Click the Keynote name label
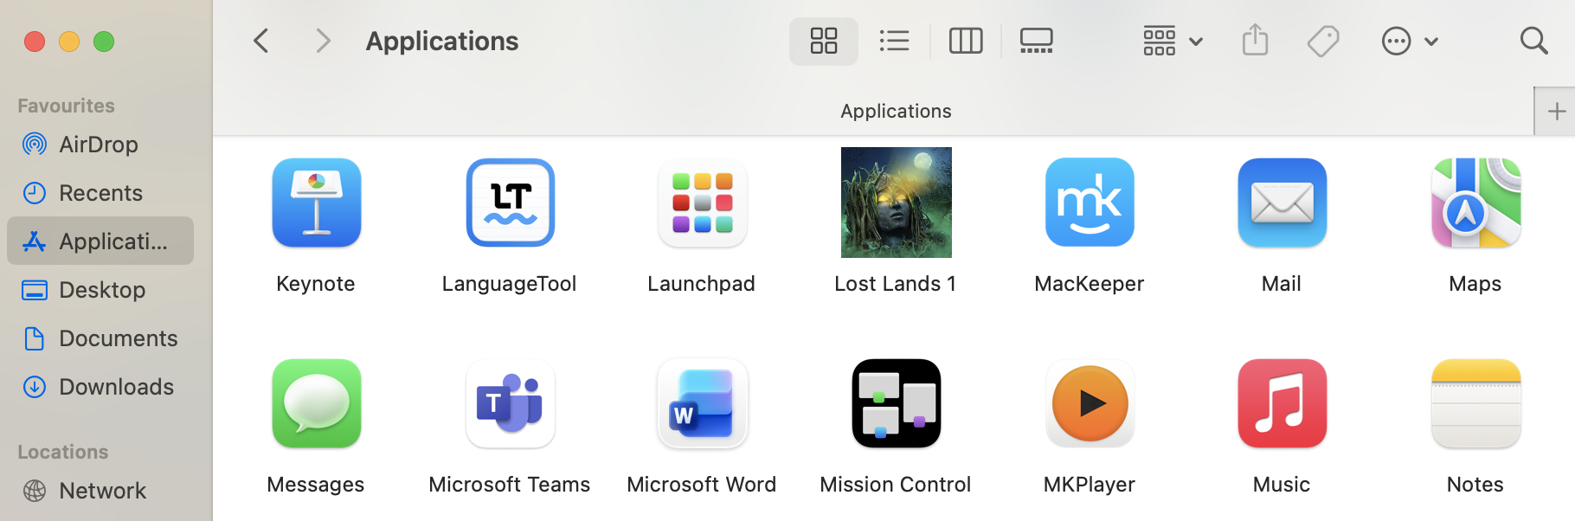 316,284
